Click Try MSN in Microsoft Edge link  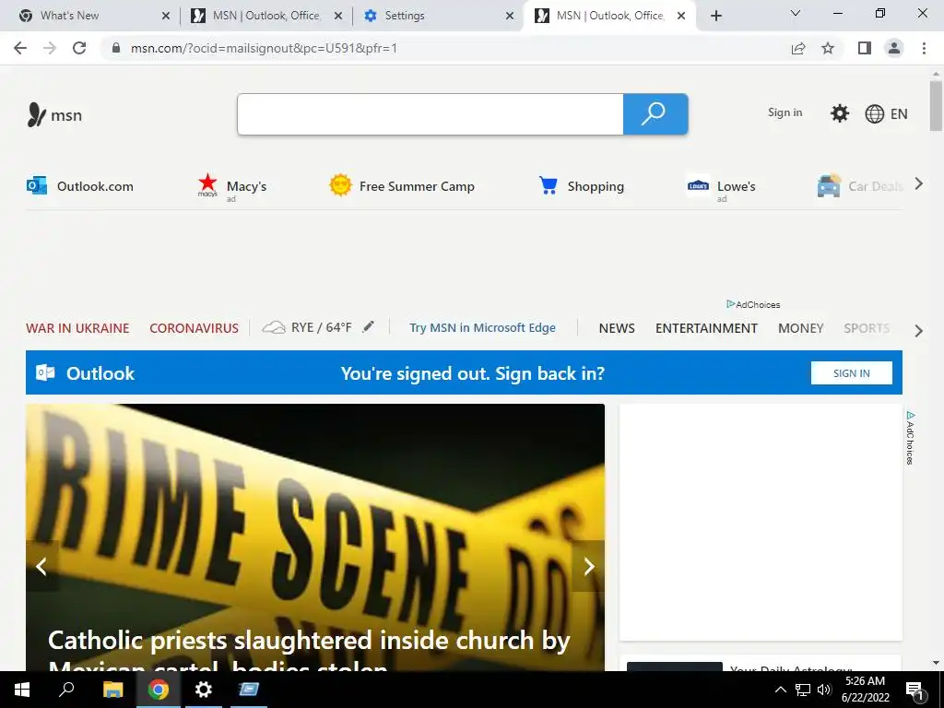coord(482,327)
